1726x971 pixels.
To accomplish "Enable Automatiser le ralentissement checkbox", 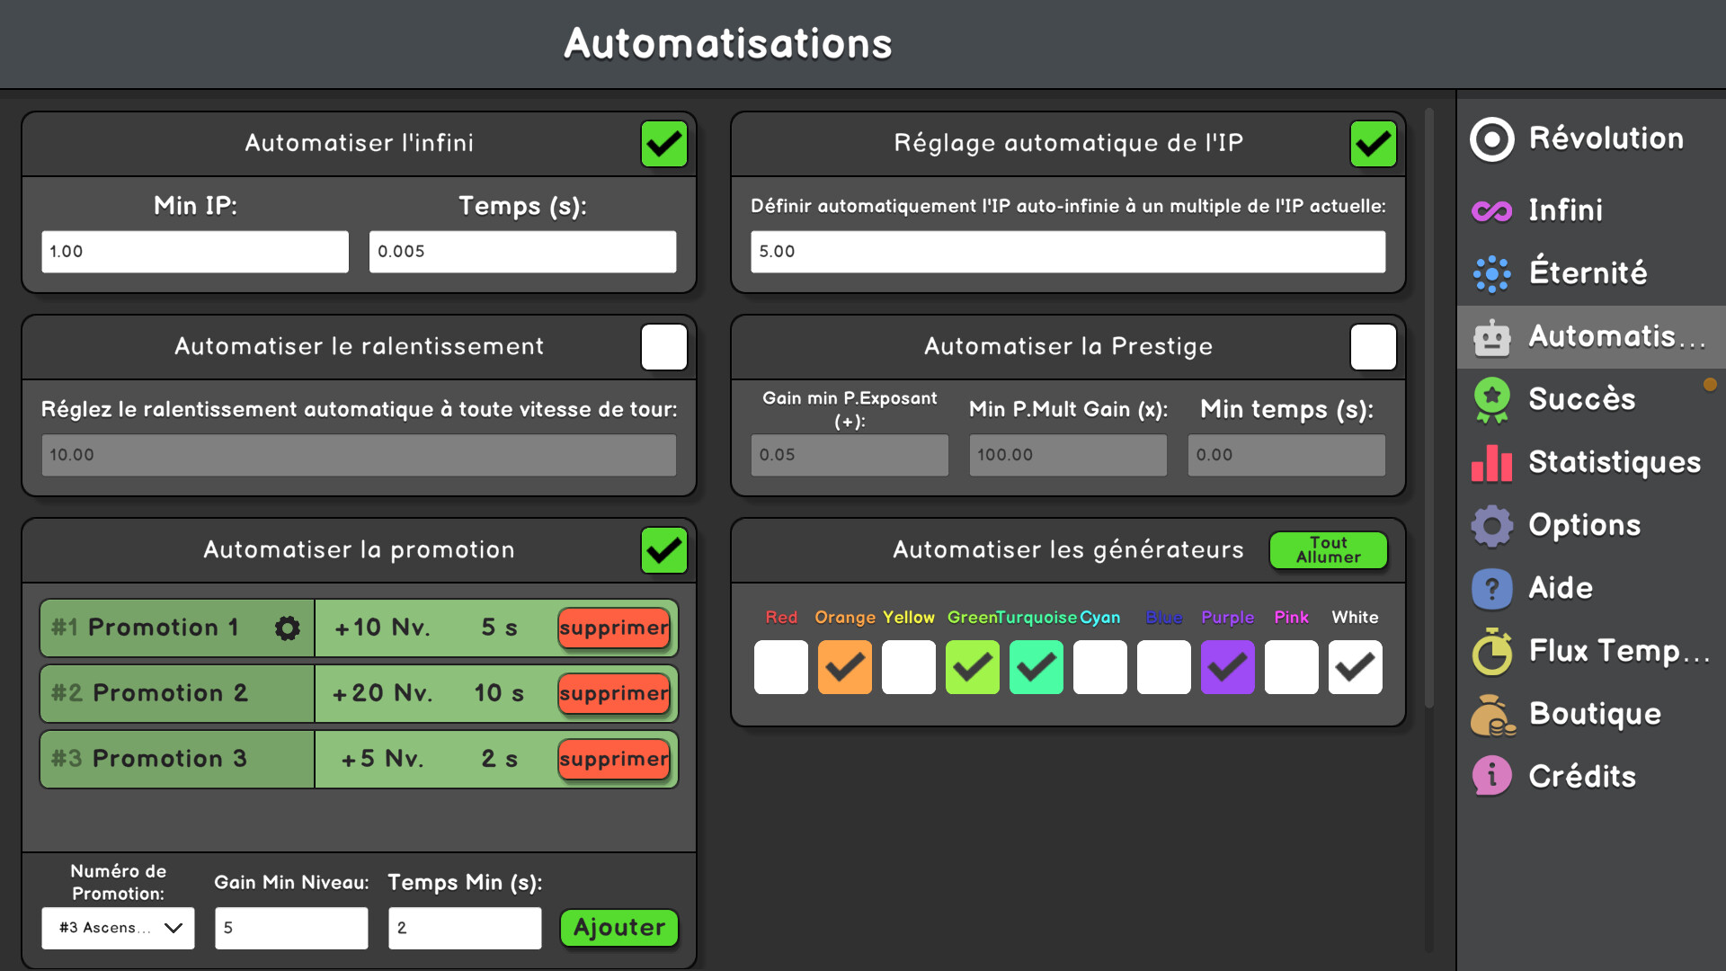I will [663, 347].
